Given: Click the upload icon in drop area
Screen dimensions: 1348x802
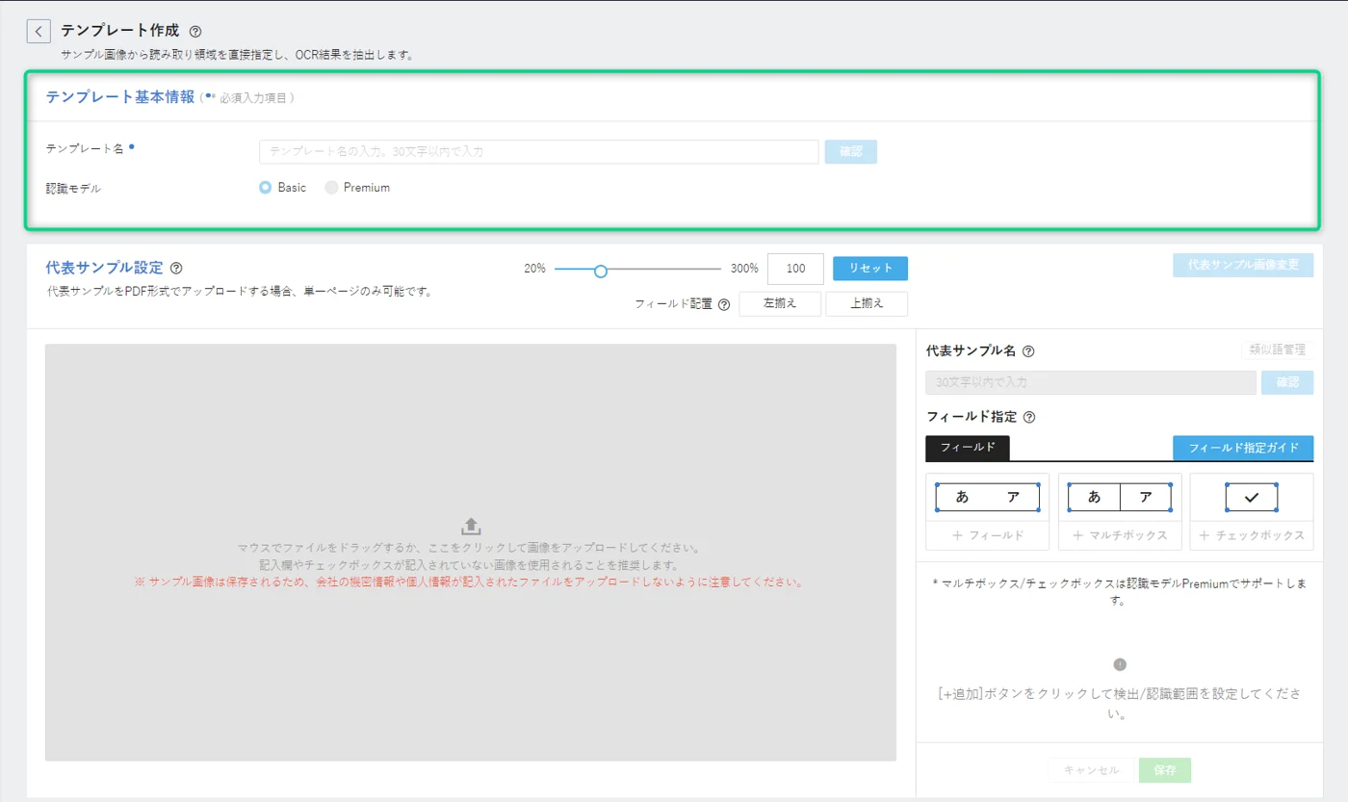Looking at the screenshot, I should (471, 526).
